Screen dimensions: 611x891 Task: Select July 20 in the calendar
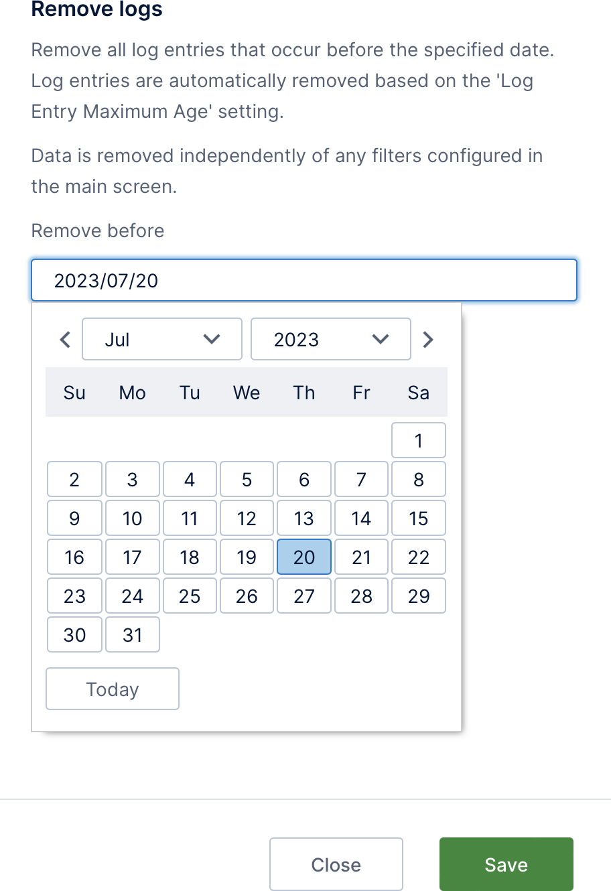(x=303, y=557)
